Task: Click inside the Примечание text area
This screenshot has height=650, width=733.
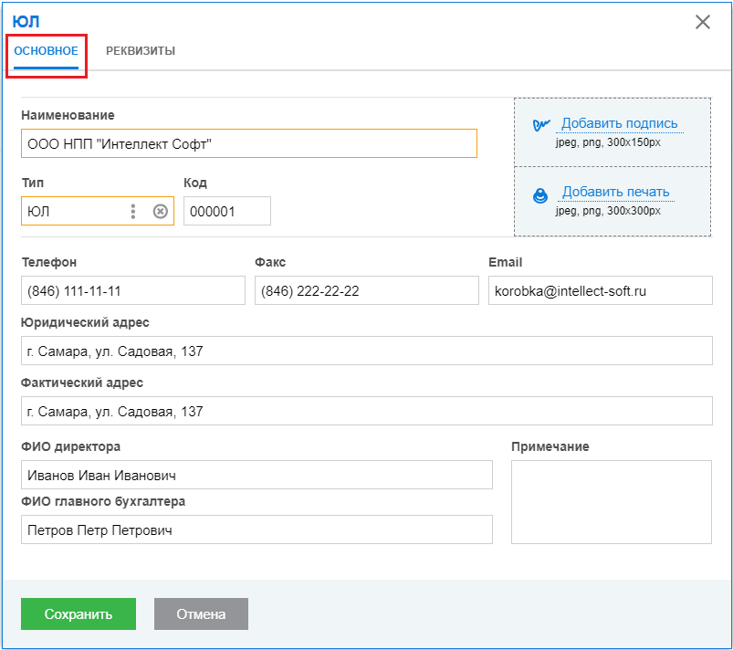Action: click(x=612, y=502)
